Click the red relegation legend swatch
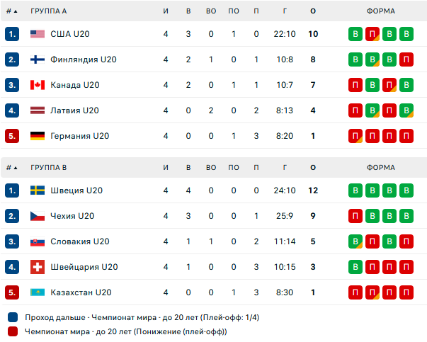Viewport: 427px width, 342px height. [13, 331]
